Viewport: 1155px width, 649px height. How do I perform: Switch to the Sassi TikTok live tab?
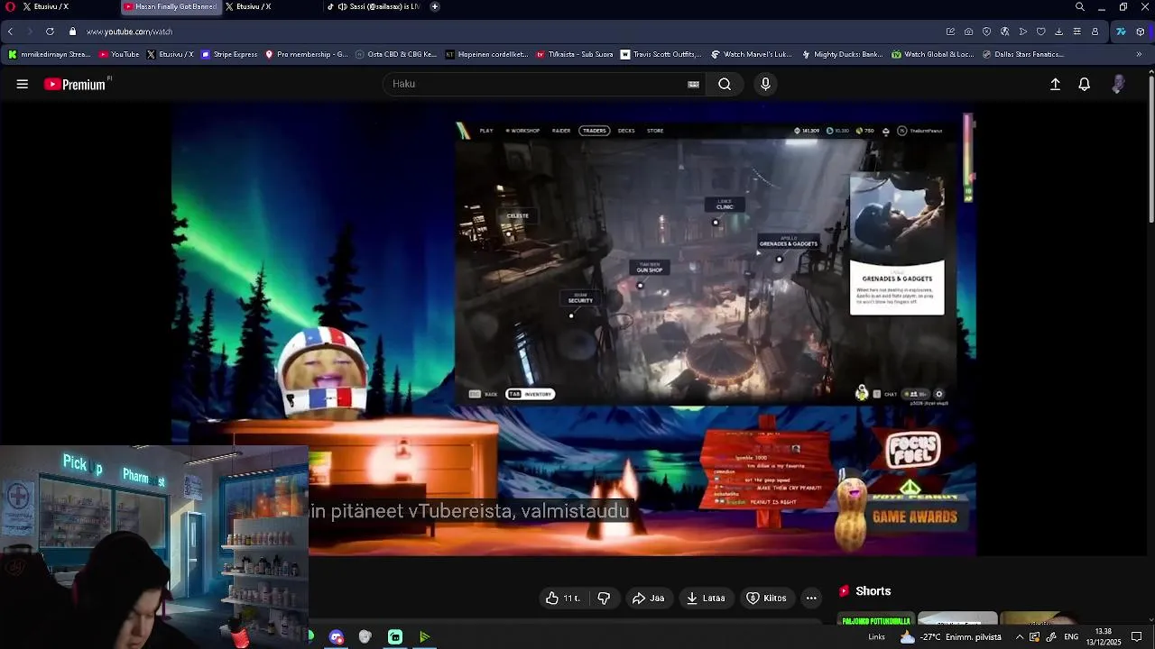373,6
